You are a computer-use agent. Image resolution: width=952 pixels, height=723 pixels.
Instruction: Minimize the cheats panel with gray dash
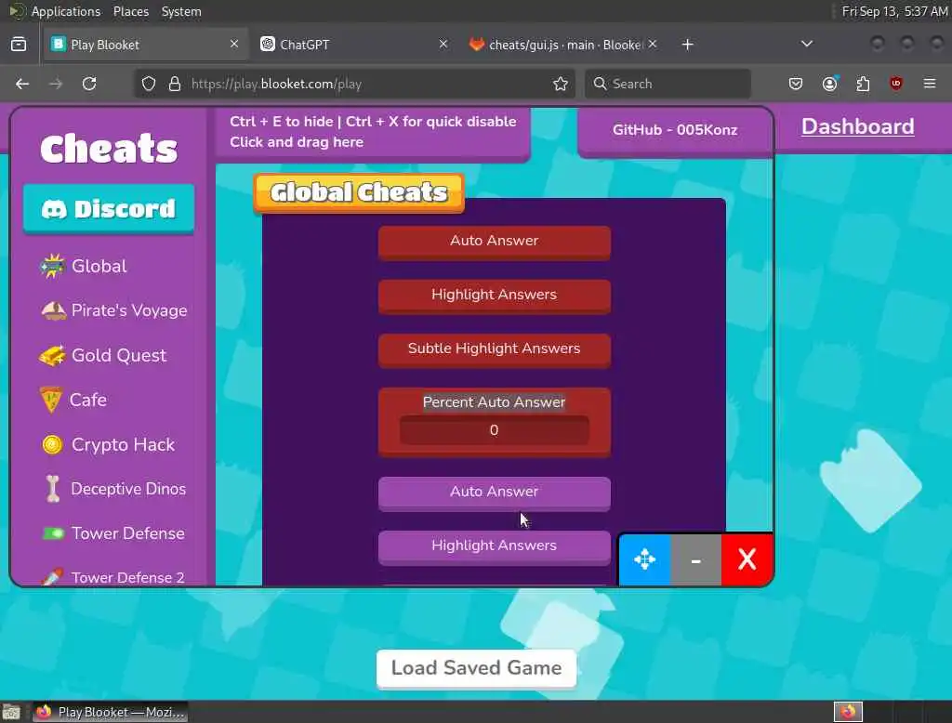695,559
